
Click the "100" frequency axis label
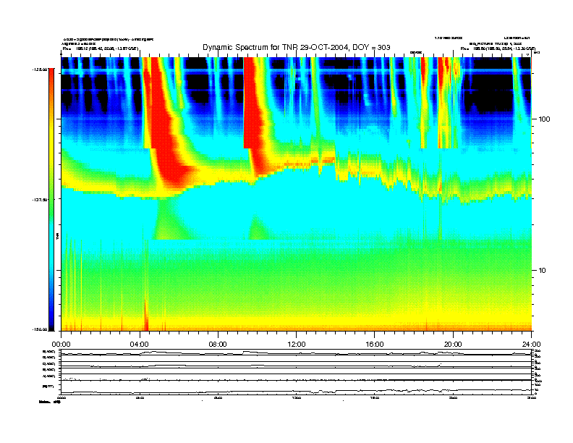[x=544, y=119]
